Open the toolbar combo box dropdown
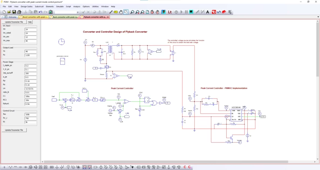Screen dimensions: 320x170 click(x=78, y=12)
